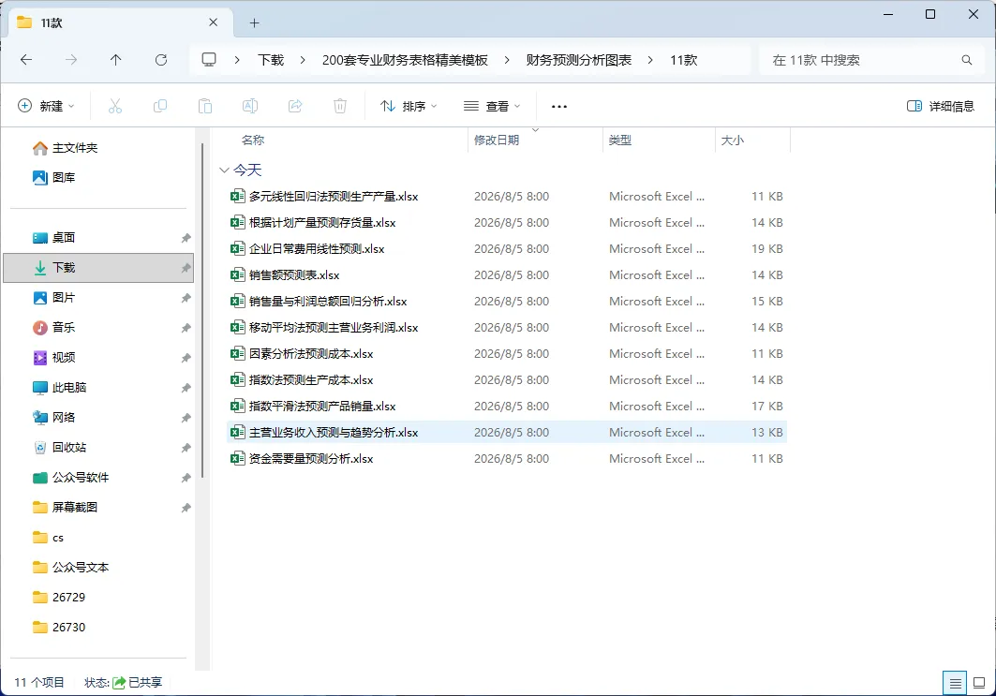Viewport: 996px width, 696px height.
Task: Select file 多元线性回归法预测生产产量.xlsx
Action: pyautogui.click(x=507, y=196)
